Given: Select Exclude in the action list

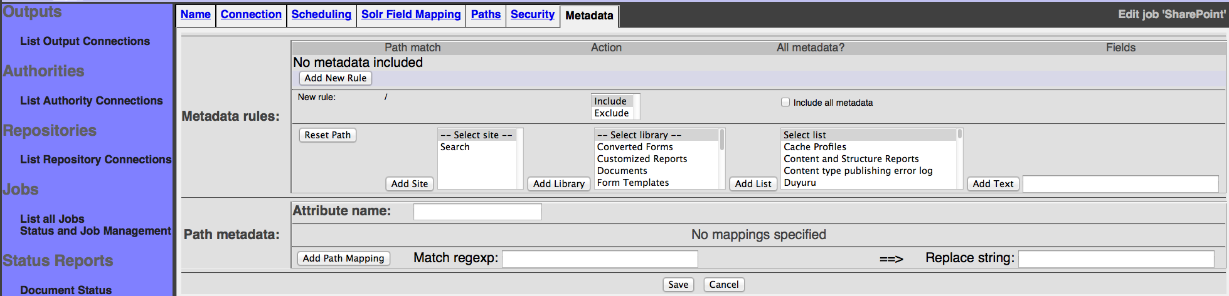Looking at the screenshot, I should (611, 113).
